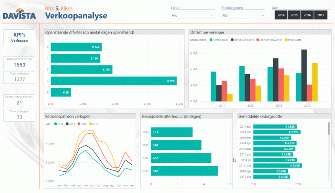Select year 2015 in Jaar slicer
This screenshot has width=335, height=193.
[294, 15]
